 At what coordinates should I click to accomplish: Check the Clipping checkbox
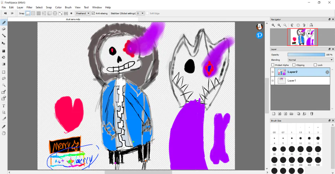[x=294, y=65]
